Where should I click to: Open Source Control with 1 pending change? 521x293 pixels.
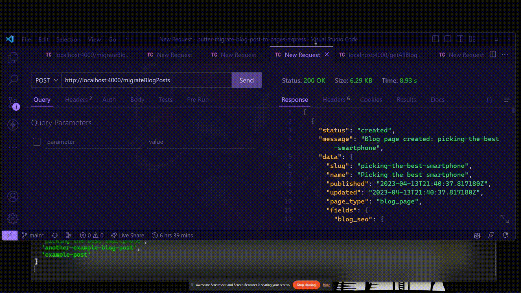13,103
